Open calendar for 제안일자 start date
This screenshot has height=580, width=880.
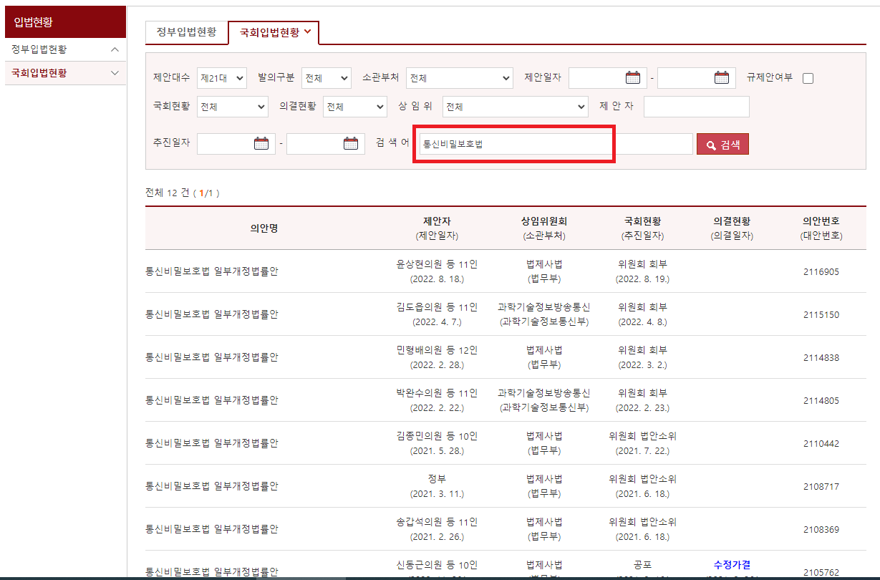tap(633, 77)
